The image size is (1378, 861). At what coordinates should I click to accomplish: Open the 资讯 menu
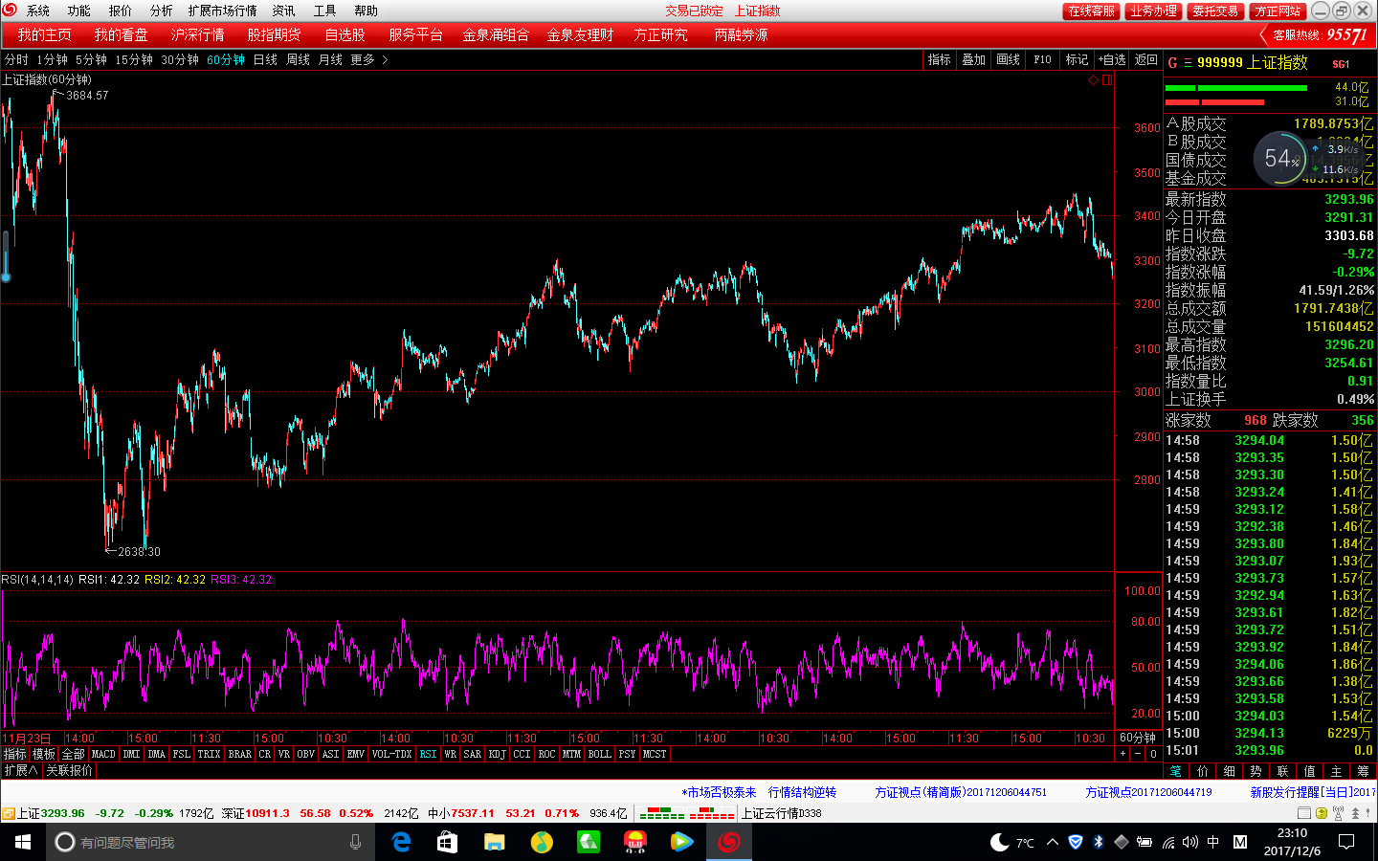pyautogui.click(x=284, y=11)
